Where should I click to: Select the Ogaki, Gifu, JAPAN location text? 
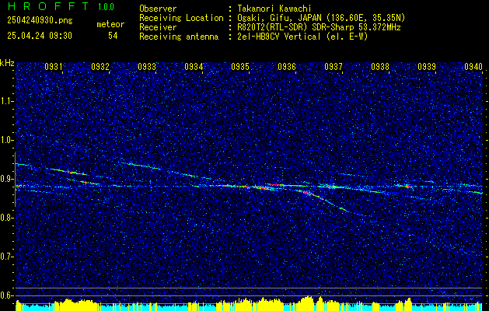(322, 18)
